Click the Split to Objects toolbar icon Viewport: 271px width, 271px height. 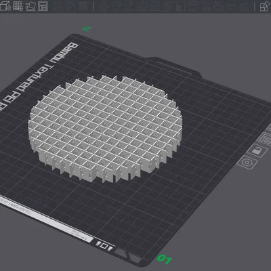pyautogui.click(x=58, y=6)
